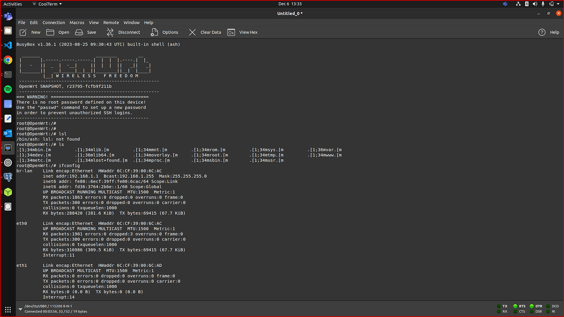Expand the serial port settings disclosure arrow
The width and height of the screenshot is (564, 317).
[x=20, y=308]
